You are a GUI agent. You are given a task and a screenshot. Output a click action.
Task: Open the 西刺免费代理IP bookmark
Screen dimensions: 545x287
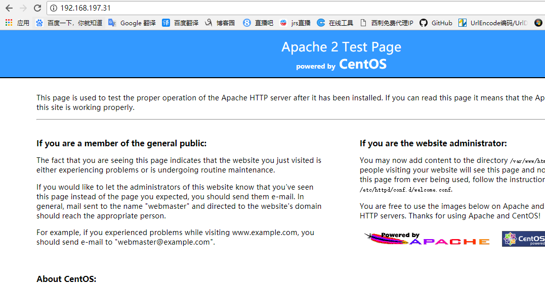click(387, 23)
